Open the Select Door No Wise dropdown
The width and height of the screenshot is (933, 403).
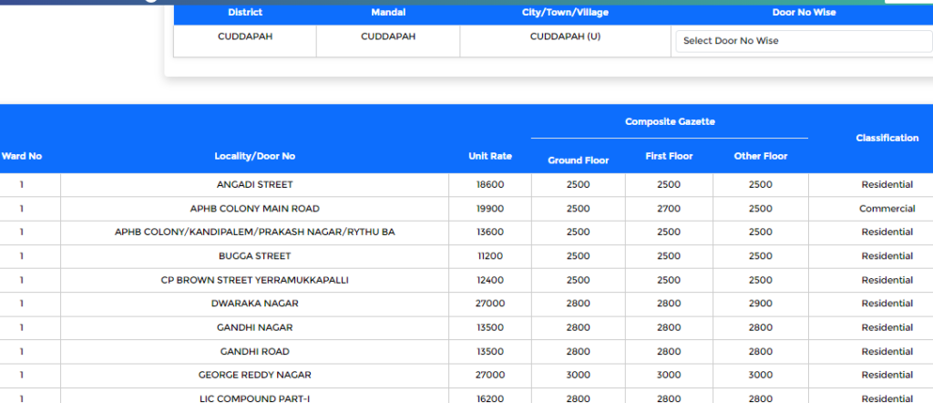pyautogui.click(x=803, y=41)
